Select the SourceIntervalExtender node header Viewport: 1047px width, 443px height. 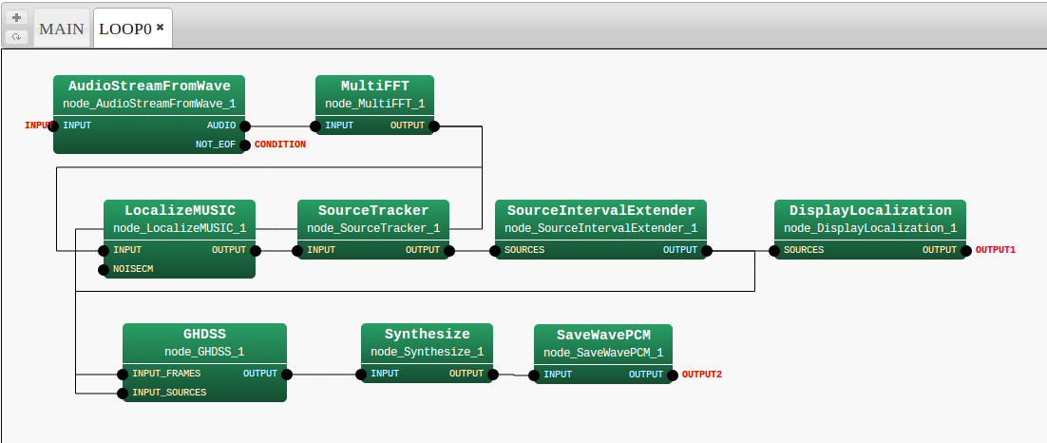point(600,210)
